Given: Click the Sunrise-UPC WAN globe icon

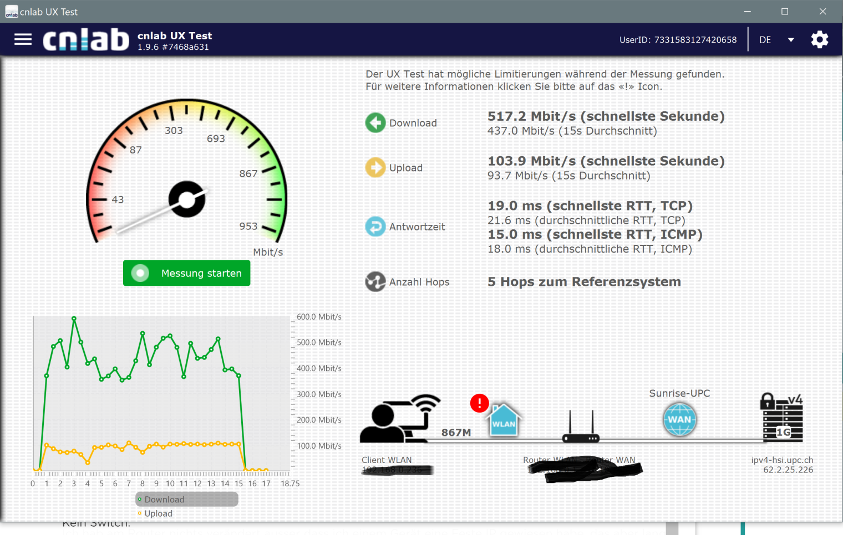Looking at the screenshot, I should coord(679,419).
